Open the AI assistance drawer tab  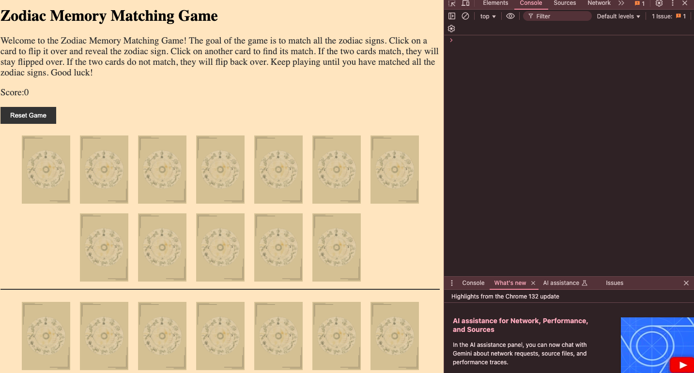tap(565, 283)
